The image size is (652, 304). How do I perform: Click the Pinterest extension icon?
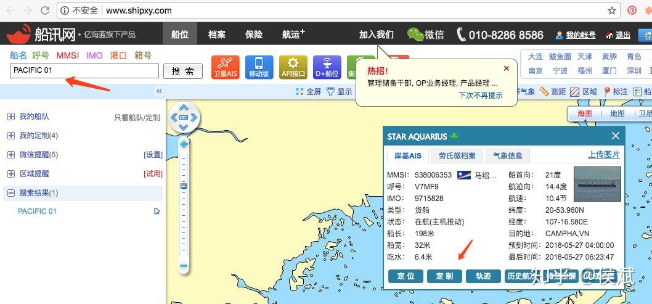point(632,10)
